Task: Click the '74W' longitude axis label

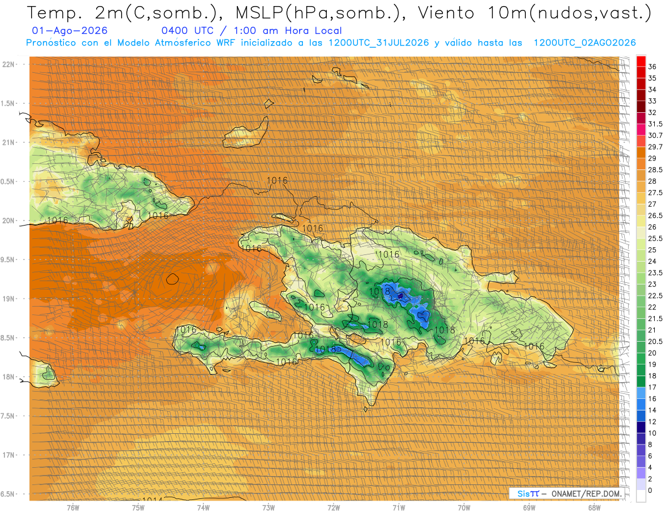Action: pos(203,507)
